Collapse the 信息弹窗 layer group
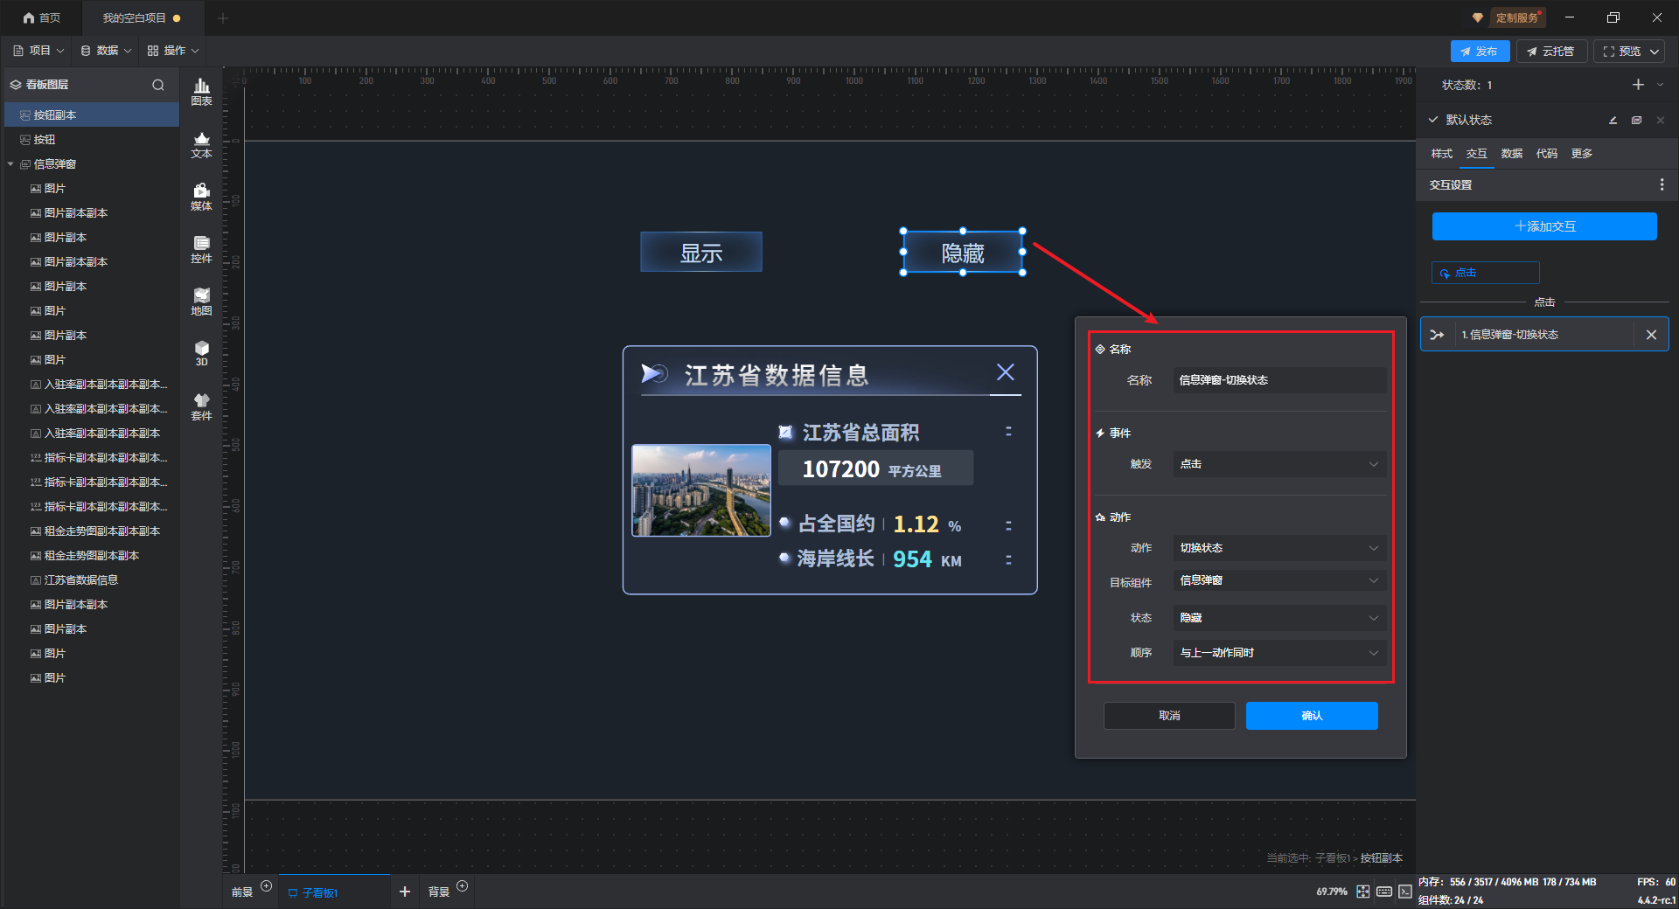The width and height of the screenshot is (1679, 909). (x=11, y=164)
